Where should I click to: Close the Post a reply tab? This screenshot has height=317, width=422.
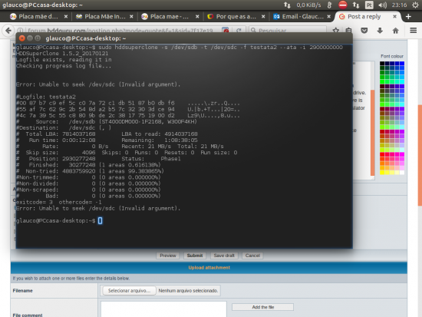[x=394, y=16]
